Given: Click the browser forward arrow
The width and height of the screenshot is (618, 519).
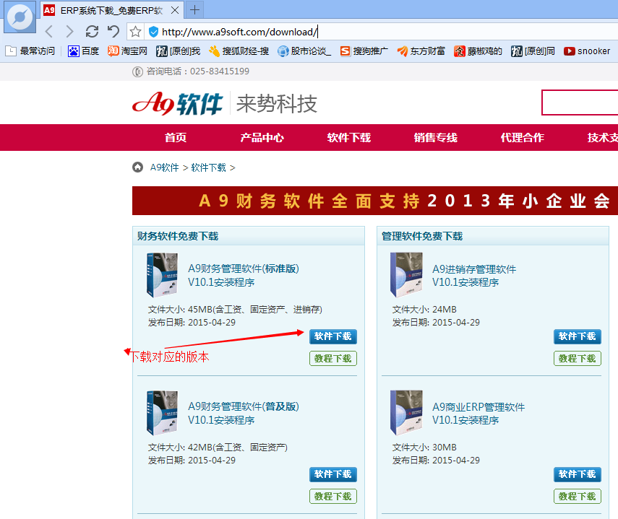Looking at the screenshot, I should [x=69, y=32].
